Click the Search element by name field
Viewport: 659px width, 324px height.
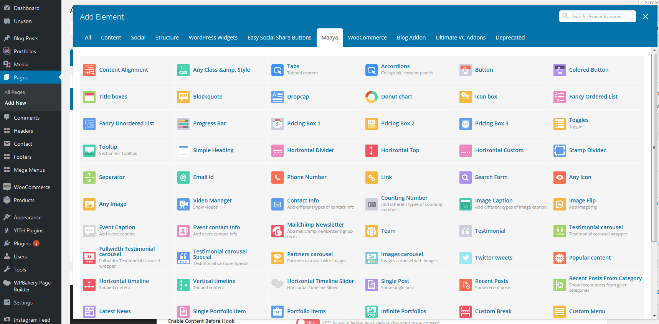pyautogui.click(x=597, y=16)
